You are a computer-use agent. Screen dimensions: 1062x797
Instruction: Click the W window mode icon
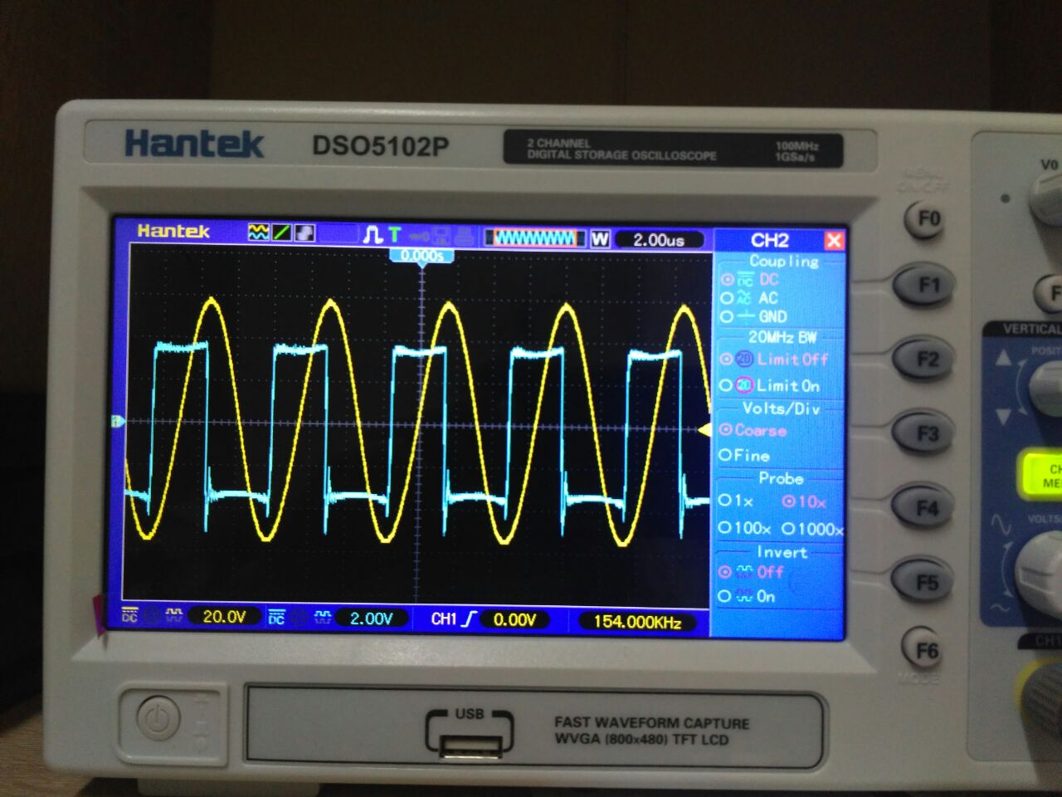coord(600,240)
